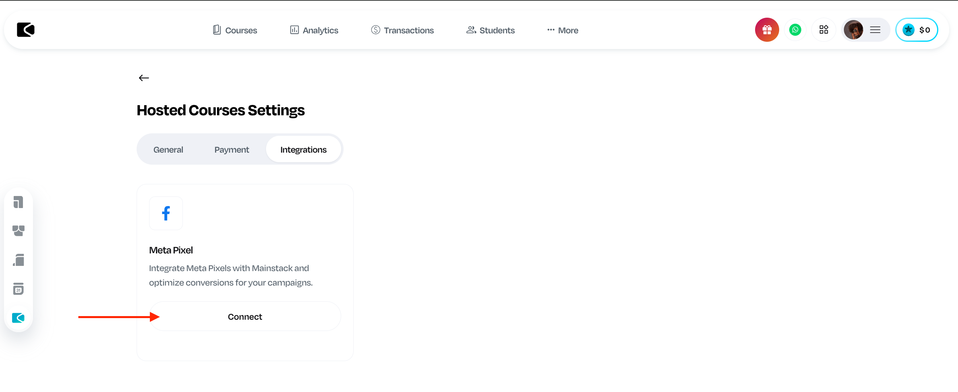Click the top icon in the left sidebar
Viewport: 958px width, 392px height.
18,202
